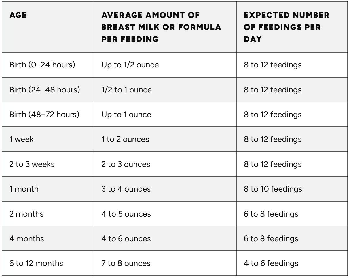Click the Average Amount per Feeding header
The image size is (349, 278).
tap(162, 27)
